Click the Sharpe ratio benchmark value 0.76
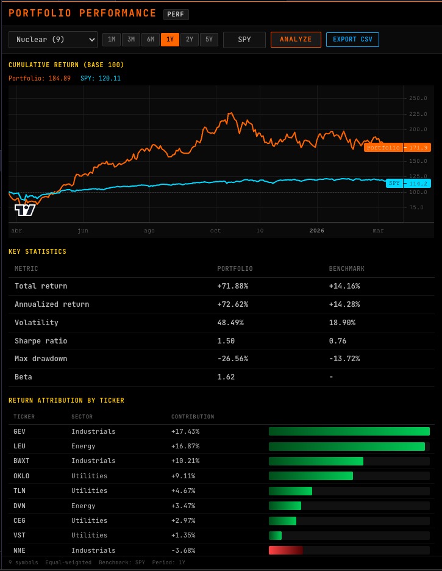442x571 pixels. point(338,341)
